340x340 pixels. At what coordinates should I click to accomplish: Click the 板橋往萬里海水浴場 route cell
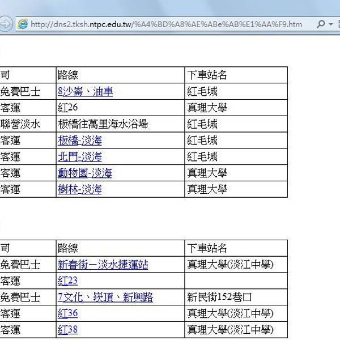103,124
